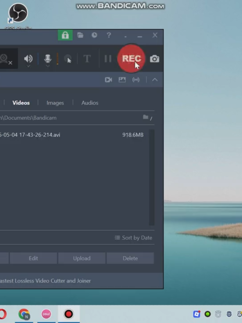Open osu! from the taskbar

coord(46,314)
